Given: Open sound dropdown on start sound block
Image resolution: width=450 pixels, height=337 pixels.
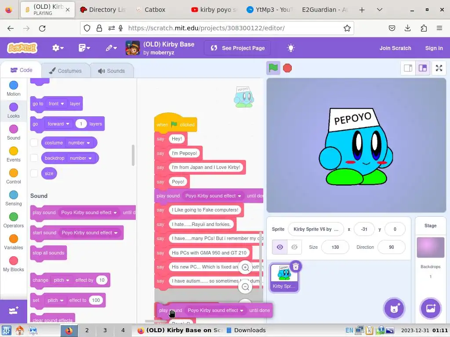Looking at the screenshot, I should coord(90,233).
